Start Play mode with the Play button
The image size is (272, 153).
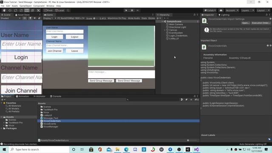126,10
